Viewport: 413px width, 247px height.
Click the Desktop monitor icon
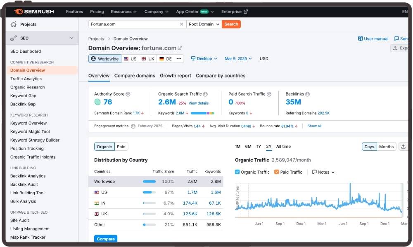(x=193, y=58)
